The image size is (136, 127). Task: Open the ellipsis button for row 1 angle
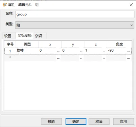pos(129,51)
